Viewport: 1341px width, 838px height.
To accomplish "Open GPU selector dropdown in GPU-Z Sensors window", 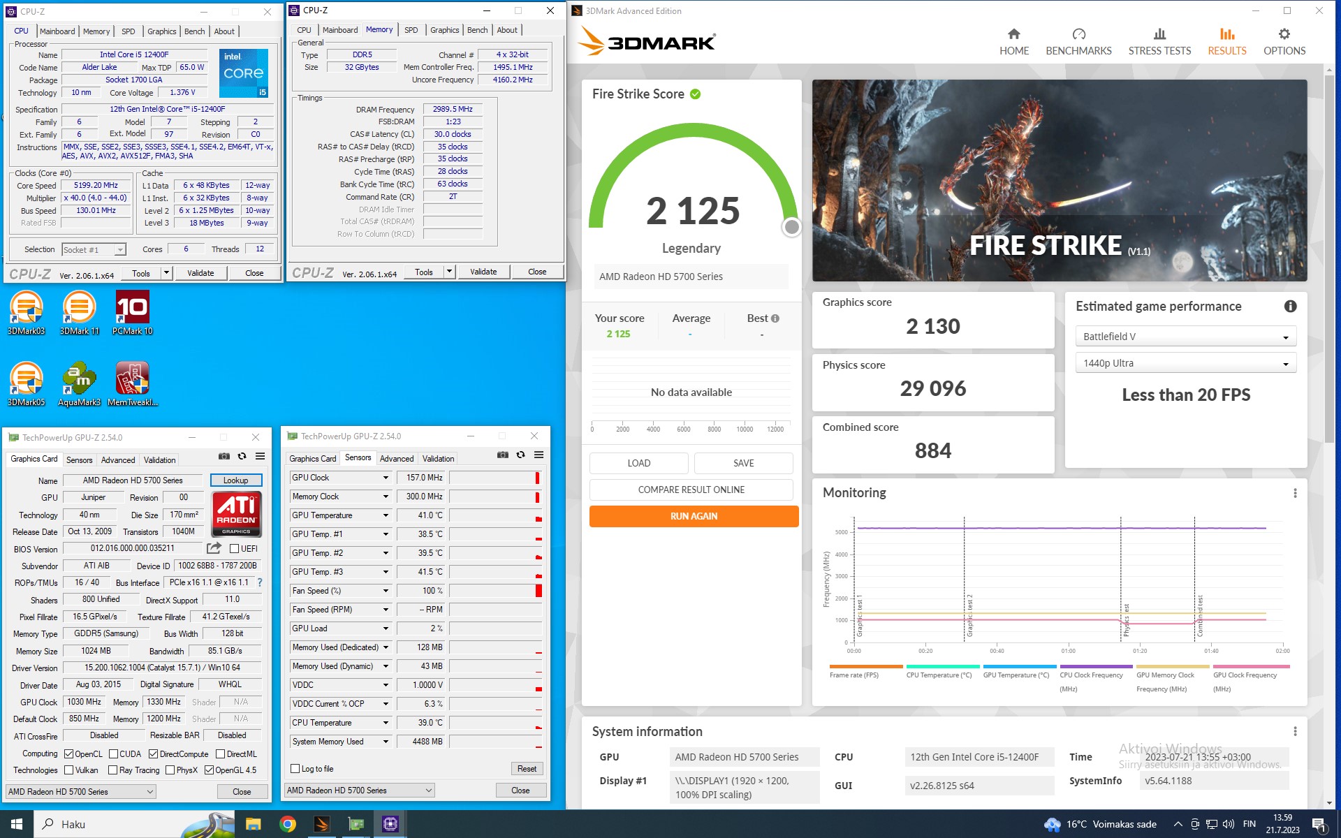I will [x=360, y=791].
